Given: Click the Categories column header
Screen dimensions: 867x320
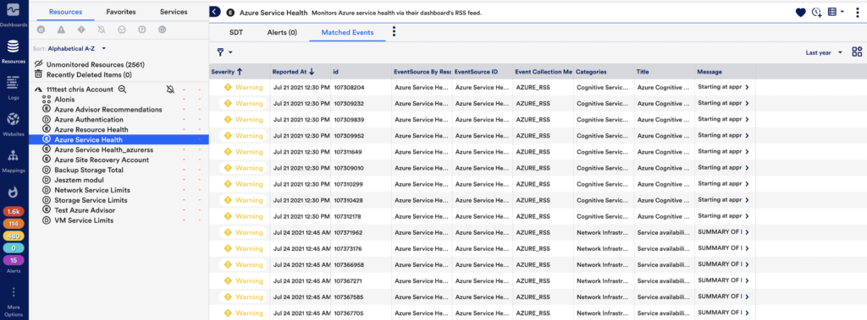Looking at the screenshot, I should (x=591, y=72).
